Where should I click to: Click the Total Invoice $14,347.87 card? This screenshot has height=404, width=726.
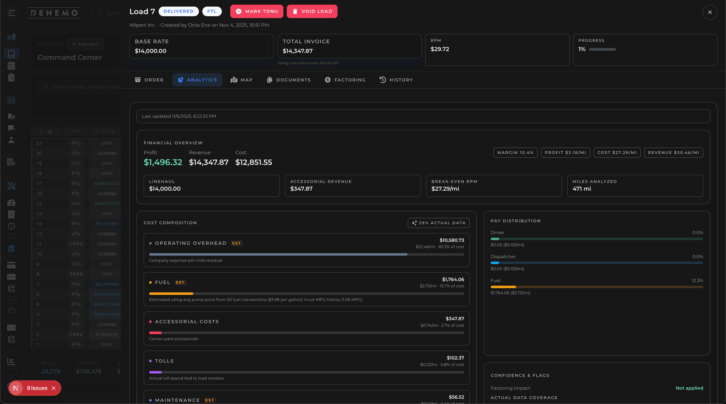coord(349,46)
